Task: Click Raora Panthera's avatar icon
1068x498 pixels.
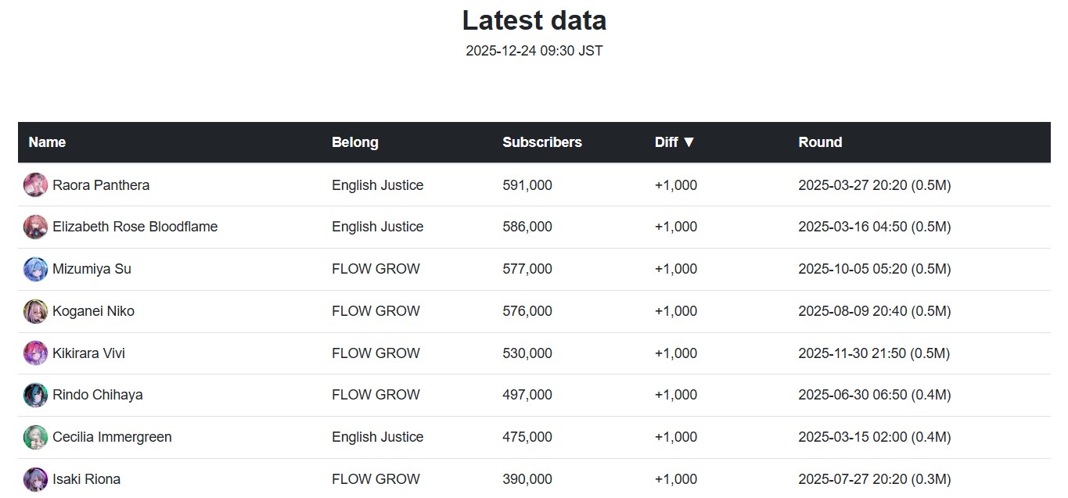Action: pos(35,185)
